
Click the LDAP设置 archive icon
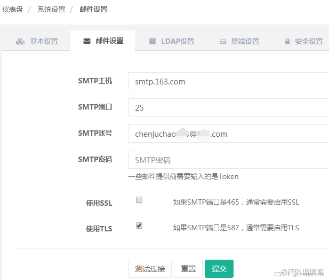tap(153, 41)
